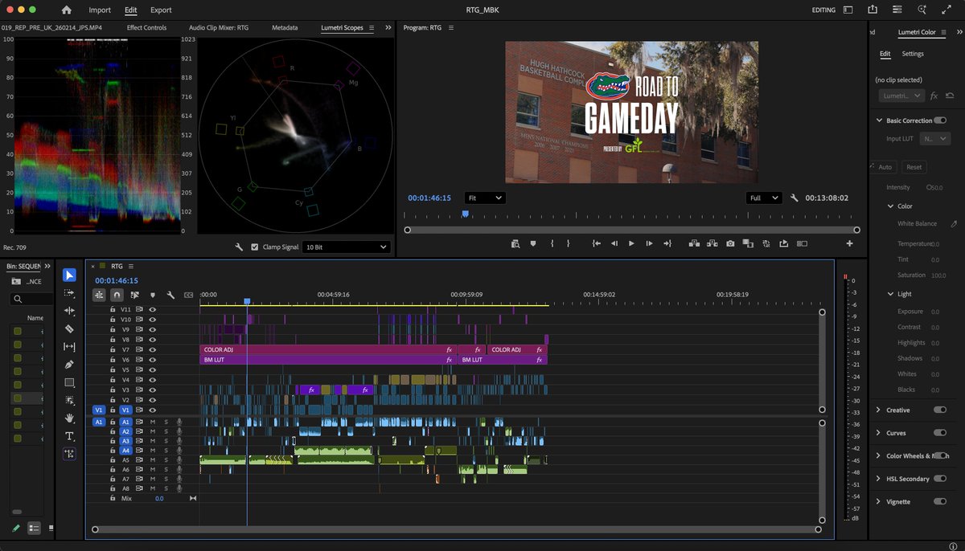Viewport: 965px width, 551px height.
Task: Select the Track Select Forward tool
Action: (x=69, y=293)
